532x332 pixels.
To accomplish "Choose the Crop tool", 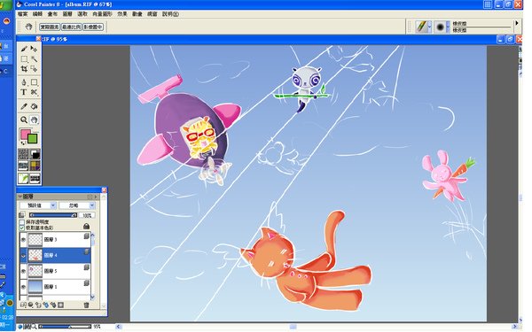I will tap(24, 69).
